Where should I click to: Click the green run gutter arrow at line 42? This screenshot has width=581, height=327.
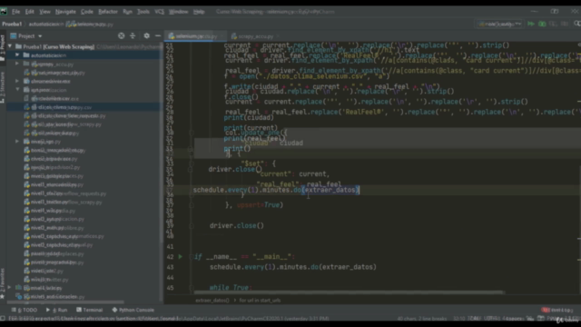pyautogui.click(x=181, y=256)
